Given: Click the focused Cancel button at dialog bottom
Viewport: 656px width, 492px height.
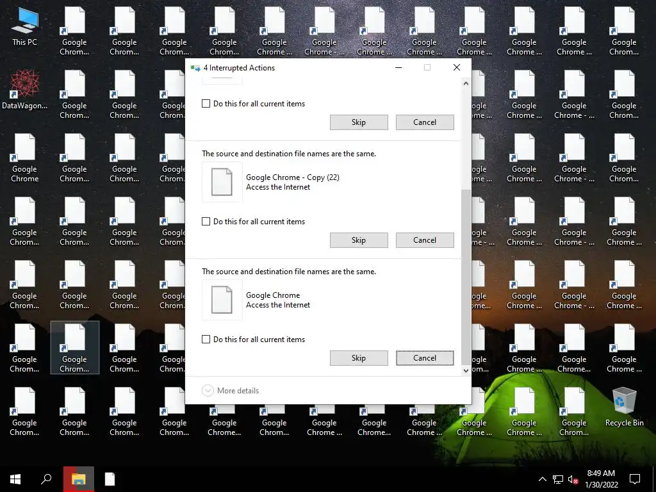Looking at the screenshot, I should click(x=425, y=358).
